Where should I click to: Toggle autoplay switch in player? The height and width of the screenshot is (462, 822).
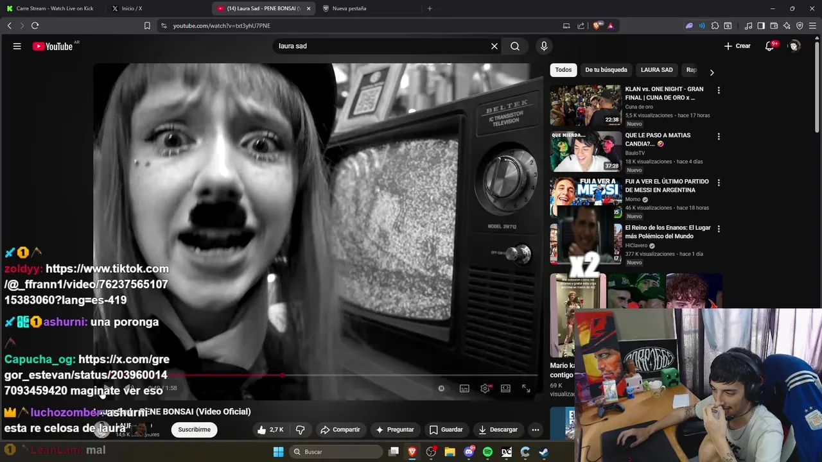click(441, 388)
